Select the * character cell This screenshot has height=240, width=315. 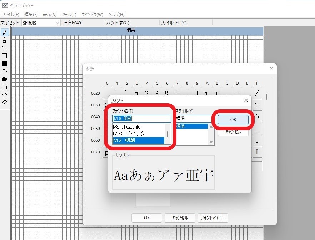(207, 93)
